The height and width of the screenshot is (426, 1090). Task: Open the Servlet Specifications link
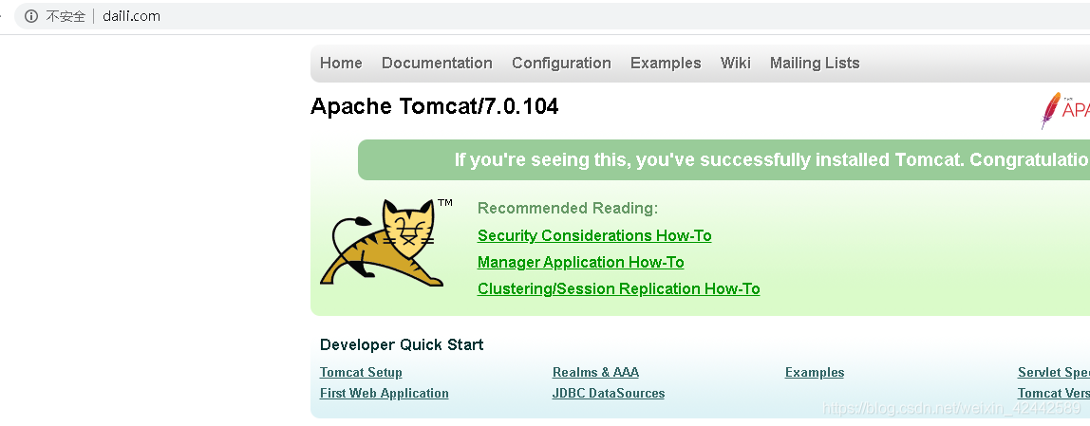[1054, 373]
